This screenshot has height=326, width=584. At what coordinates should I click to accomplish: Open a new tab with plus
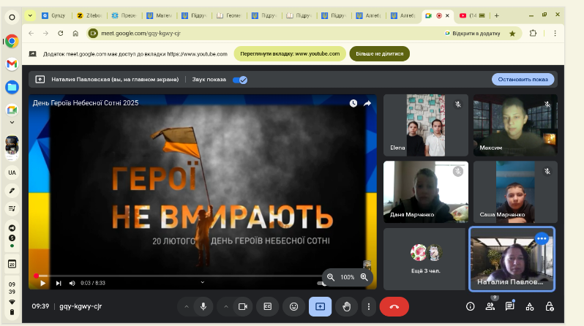click(496, 15)
